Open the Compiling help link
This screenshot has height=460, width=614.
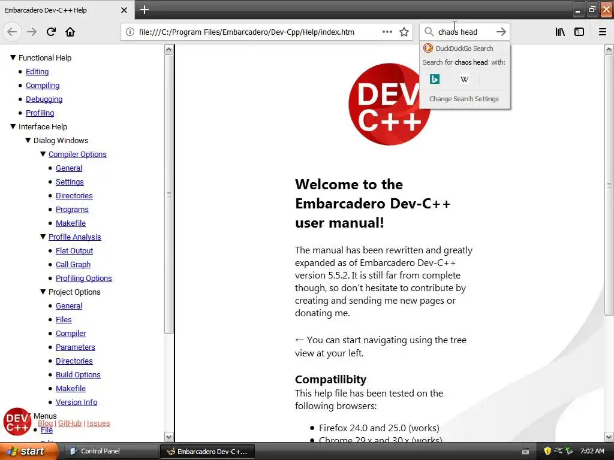pyautogui.click(x=43, y=85)
